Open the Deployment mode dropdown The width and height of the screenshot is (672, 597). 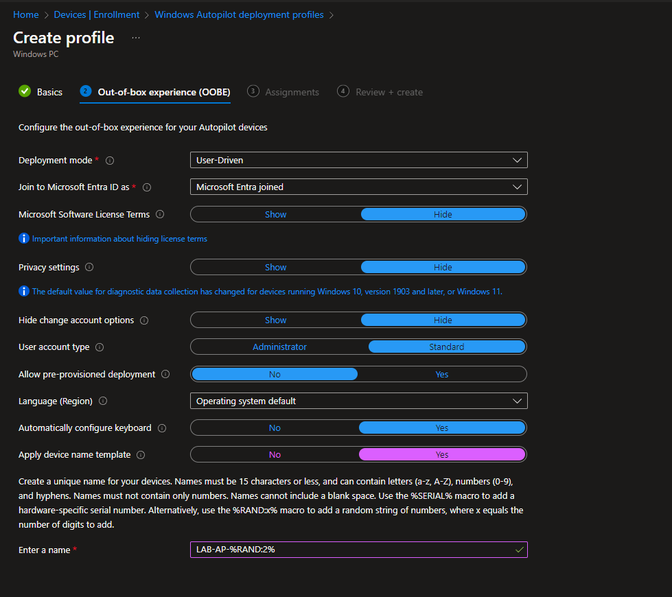click(x=359, y=161)
